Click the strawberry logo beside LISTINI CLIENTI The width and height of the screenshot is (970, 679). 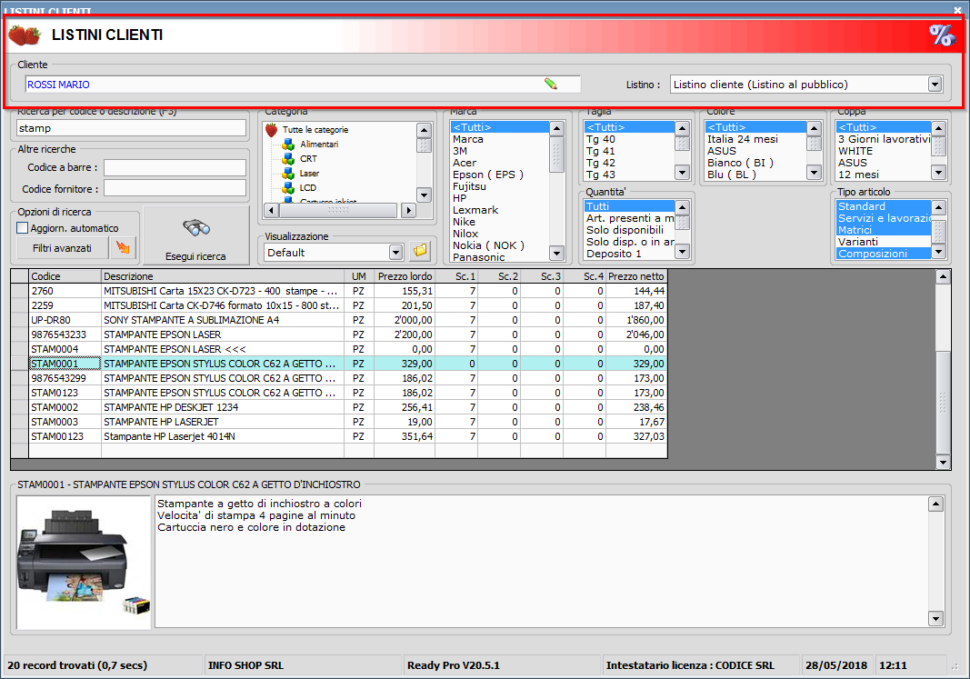tap(25, 35)
